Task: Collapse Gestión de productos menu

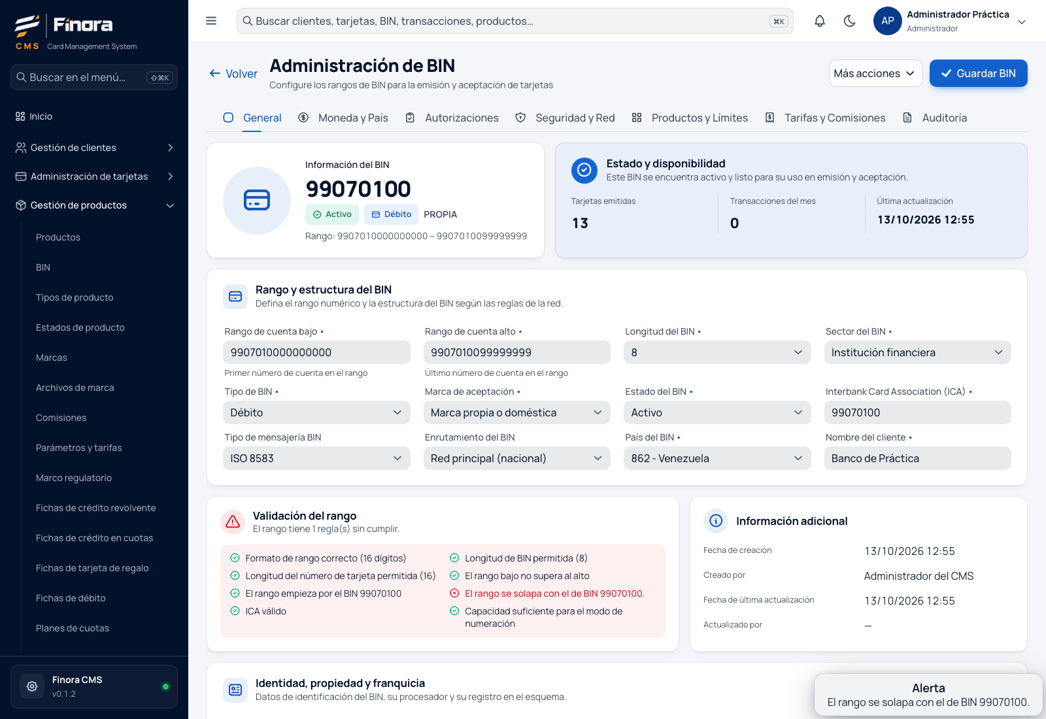Action: point(94,205)
